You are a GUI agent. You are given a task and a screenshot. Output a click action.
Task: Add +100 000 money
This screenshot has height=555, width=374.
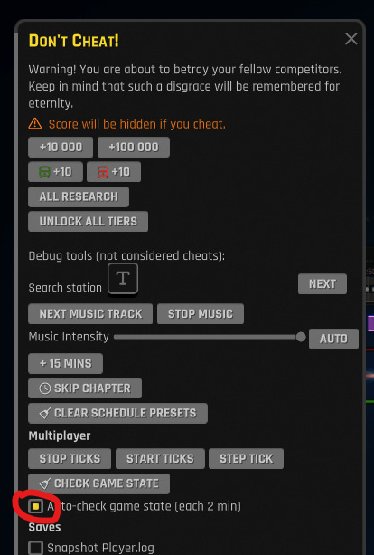[134, 148]
